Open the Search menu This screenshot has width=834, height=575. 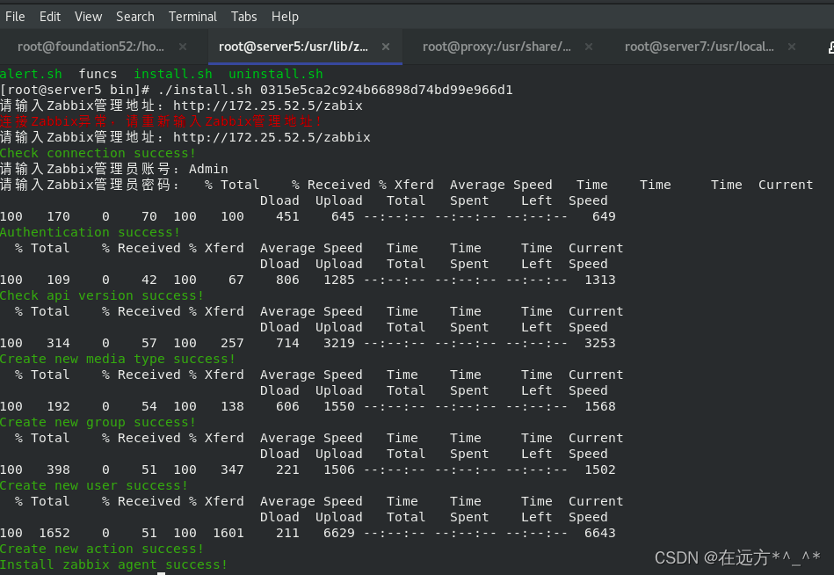(135, 17)
